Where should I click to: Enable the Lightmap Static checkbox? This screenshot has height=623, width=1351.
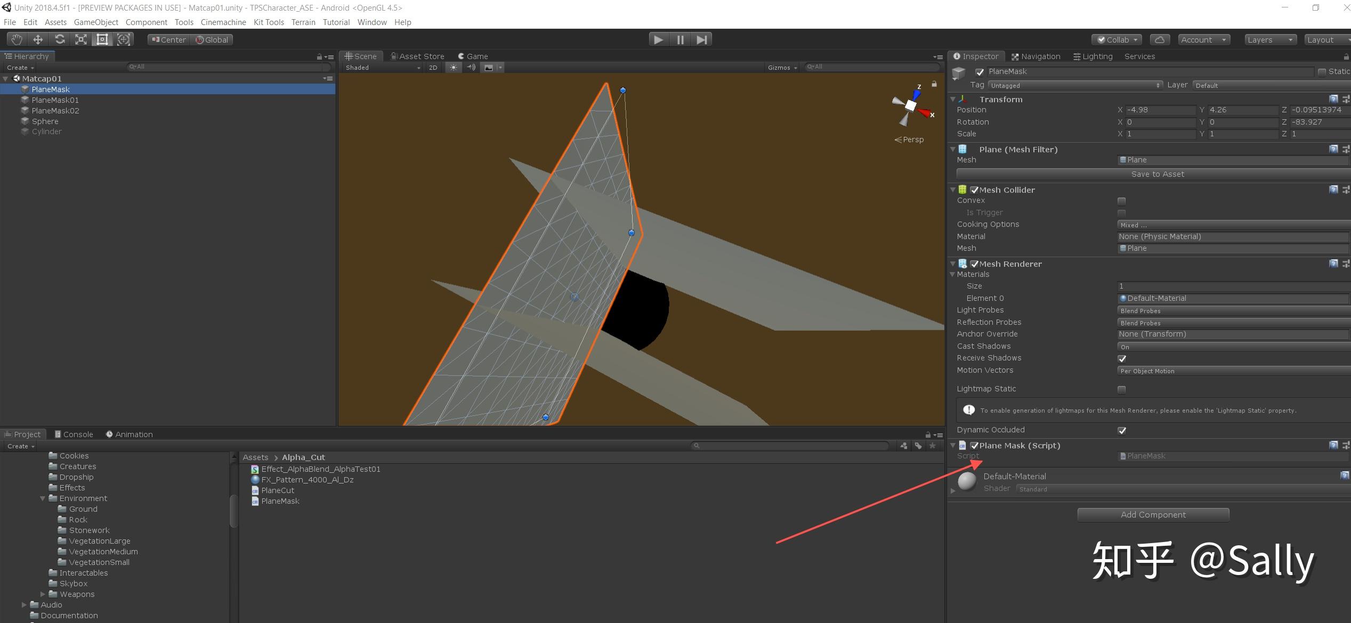click(1121, 389)
